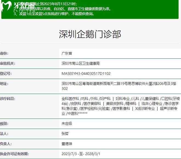Screen dimensions: 181x159
Task: Select the 负责人 label
Action: click(6, 144)
